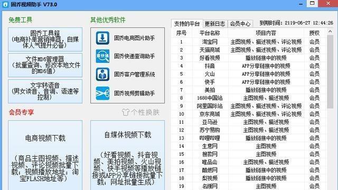Click the 固乔电商图片助手 download icon
This screenshot has height=190, width=338.
102,38
